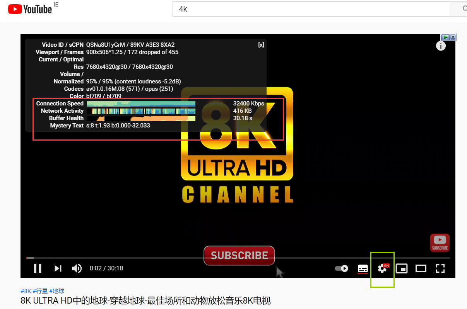The image size is (467, 309).
Task: Open the player settings gear
Action: [382, 268]
